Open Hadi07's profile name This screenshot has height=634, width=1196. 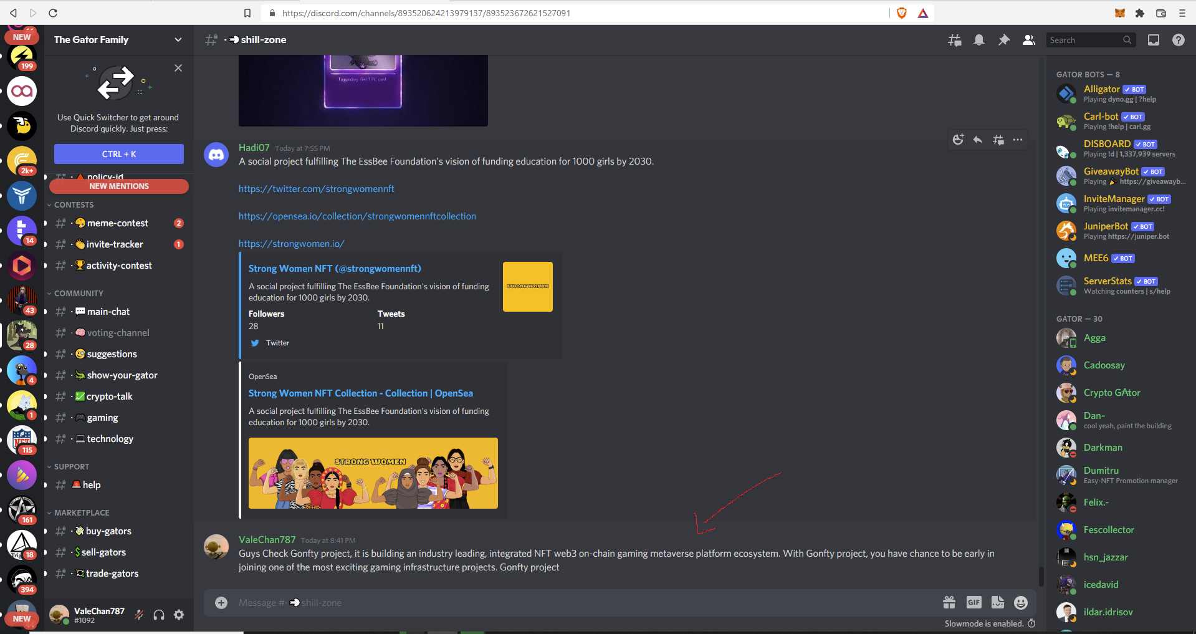254,148
